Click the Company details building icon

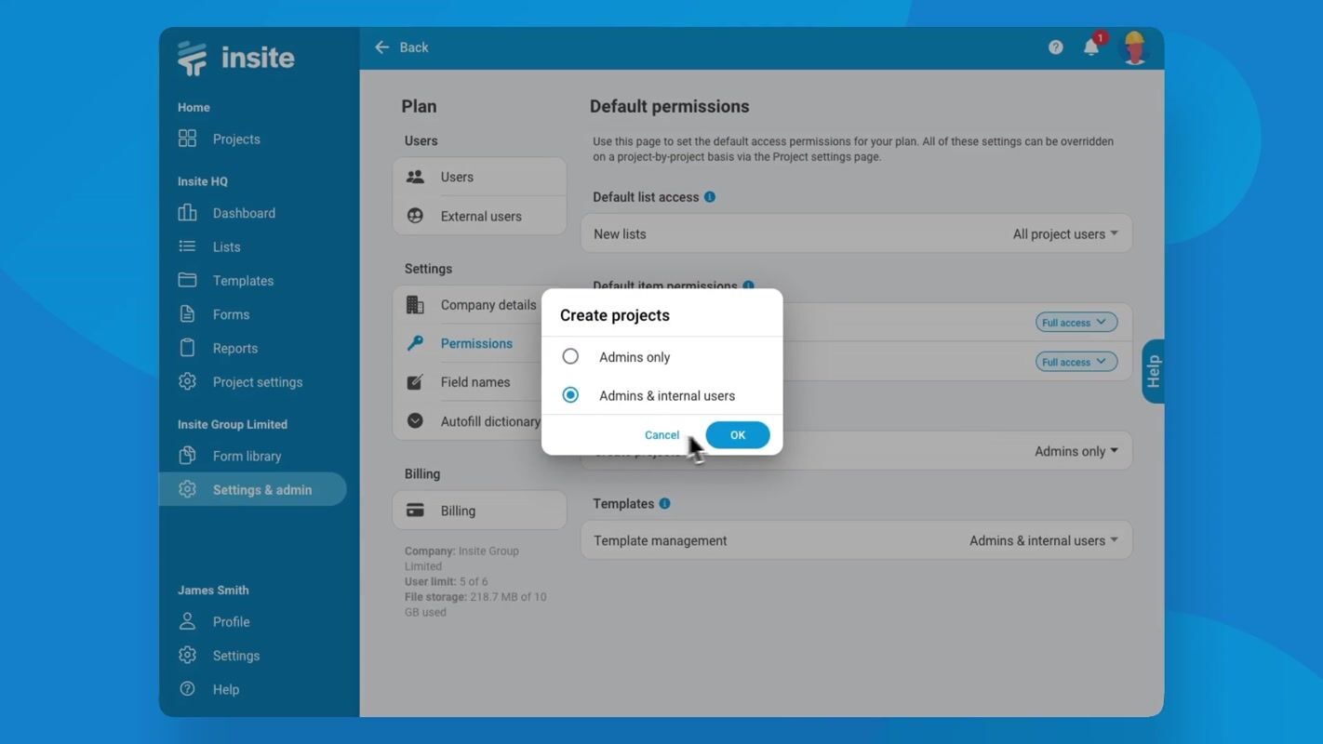click(415, 305)
